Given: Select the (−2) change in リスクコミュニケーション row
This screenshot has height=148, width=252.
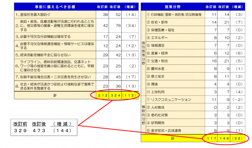Looking at the screenshot, I should [x=237, y=99].
